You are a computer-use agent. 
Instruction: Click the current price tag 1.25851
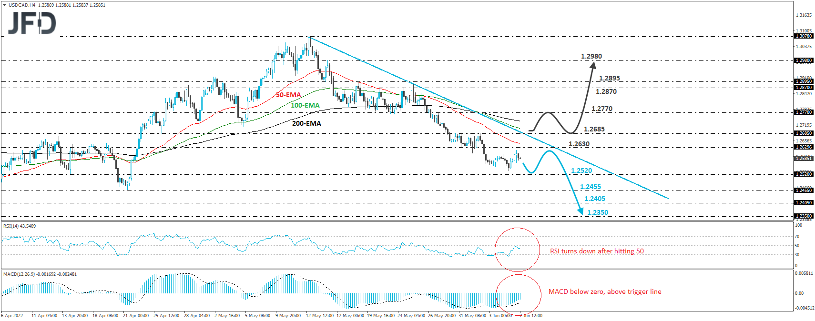804,158
